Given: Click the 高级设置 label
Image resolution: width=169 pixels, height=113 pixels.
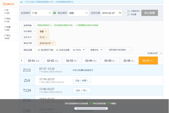Looking at the screenshot, I should click(x=28, y=50).
